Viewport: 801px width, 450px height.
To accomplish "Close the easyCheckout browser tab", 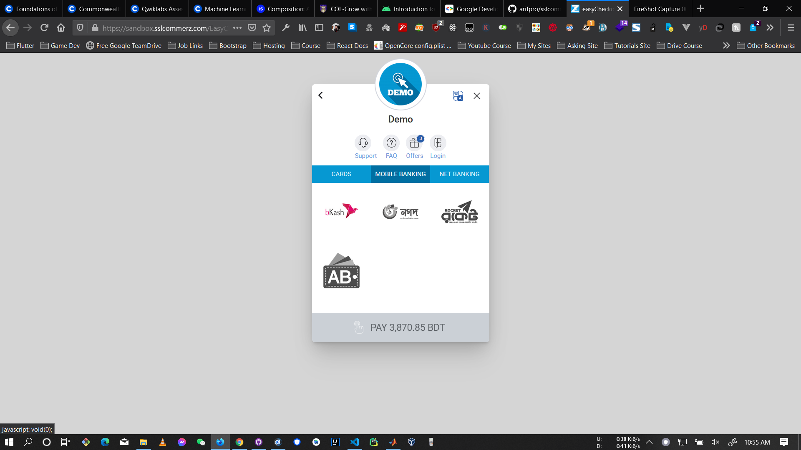I will 620,9.
